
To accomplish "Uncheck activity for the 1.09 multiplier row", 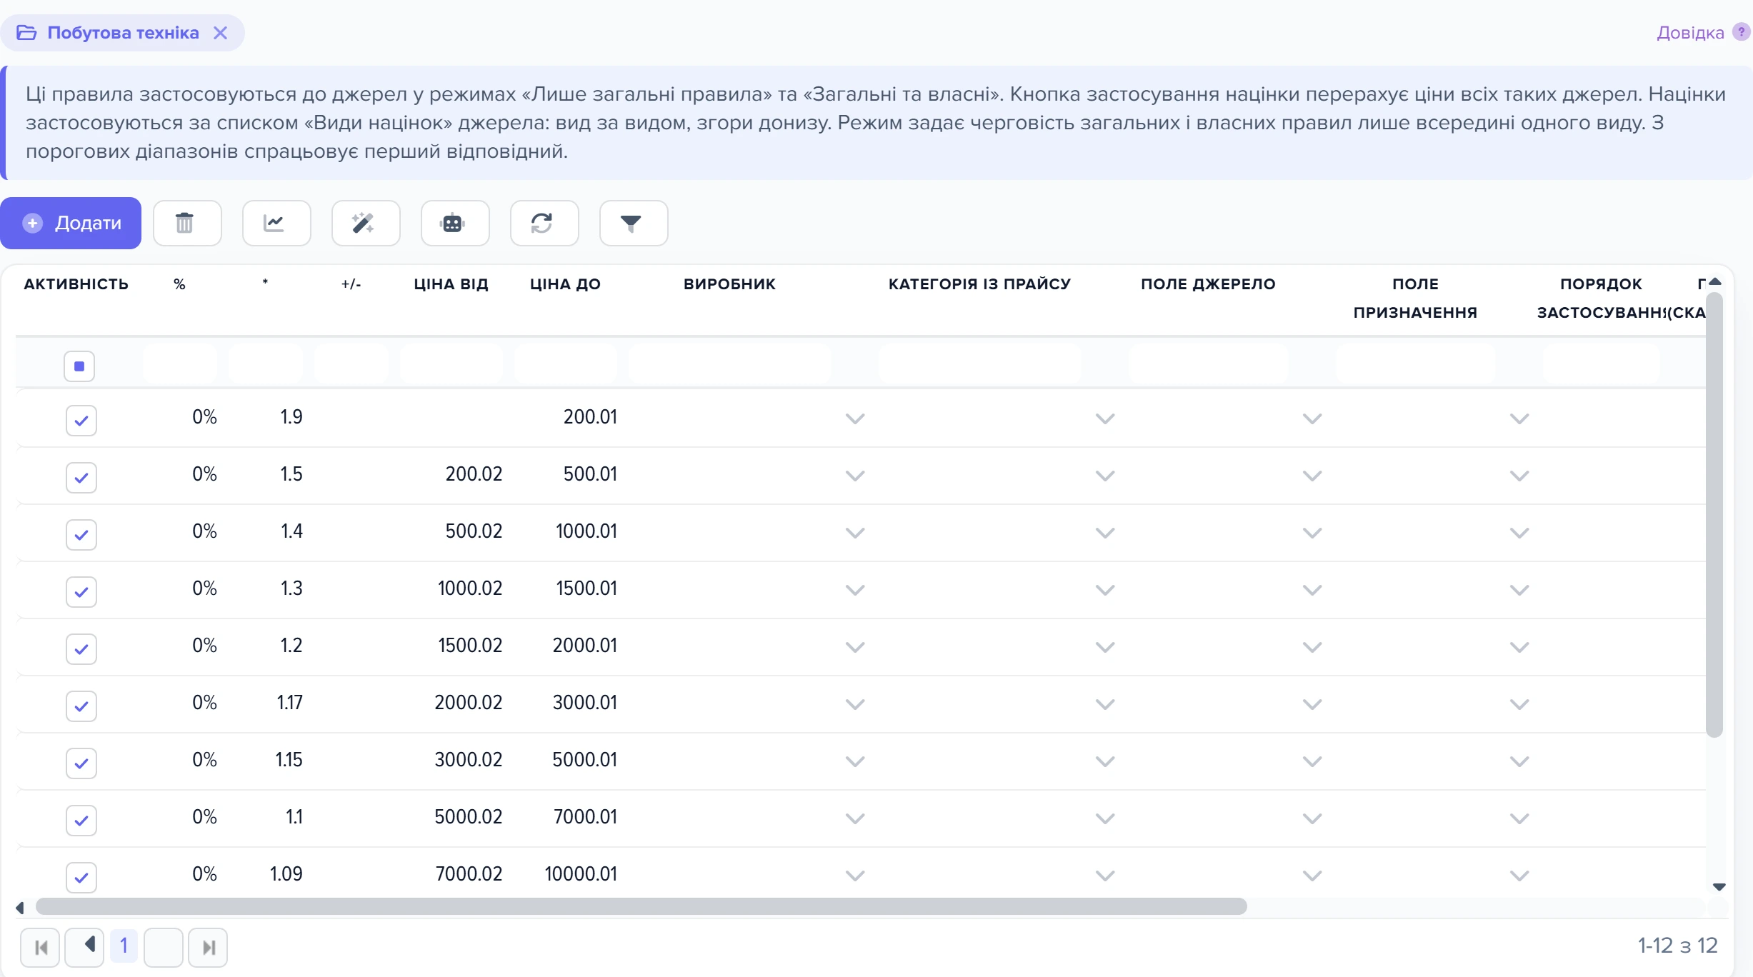I will (x=81, y=877).
